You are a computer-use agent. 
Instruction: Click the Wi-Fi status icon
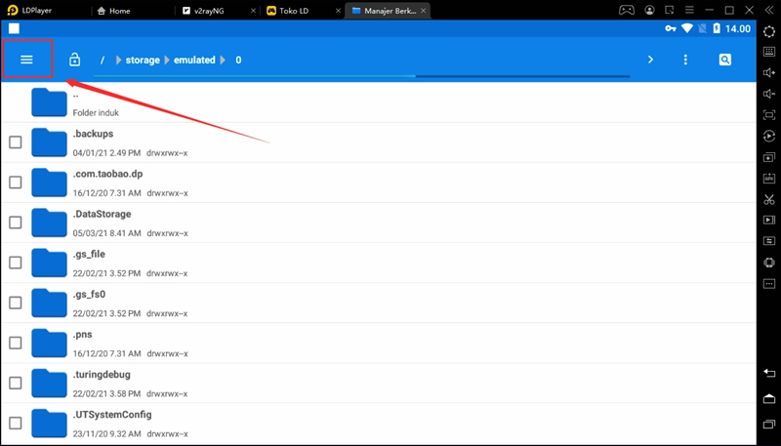click(687, 28)
